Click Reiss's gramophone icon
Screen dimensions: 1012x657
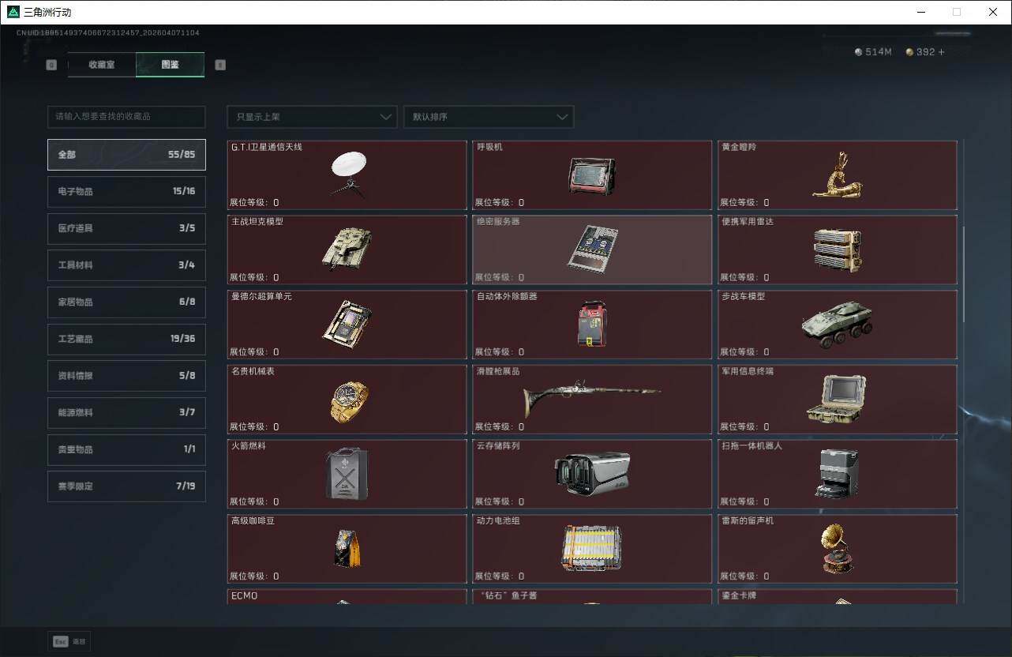(x=836, y=547)
